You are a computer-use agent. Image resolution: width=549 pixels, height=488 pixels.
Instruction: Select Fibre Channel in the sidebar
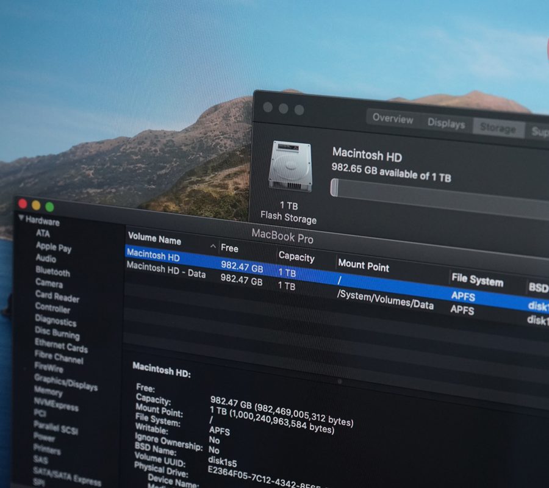click(x=59, y=357)
